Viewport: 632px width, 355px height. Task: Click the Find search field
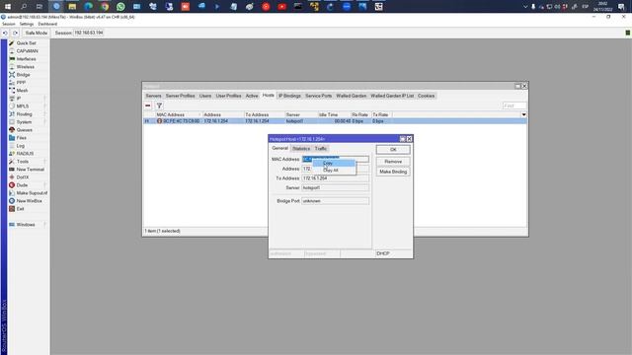pyautogui.click(x=514, y=106)
